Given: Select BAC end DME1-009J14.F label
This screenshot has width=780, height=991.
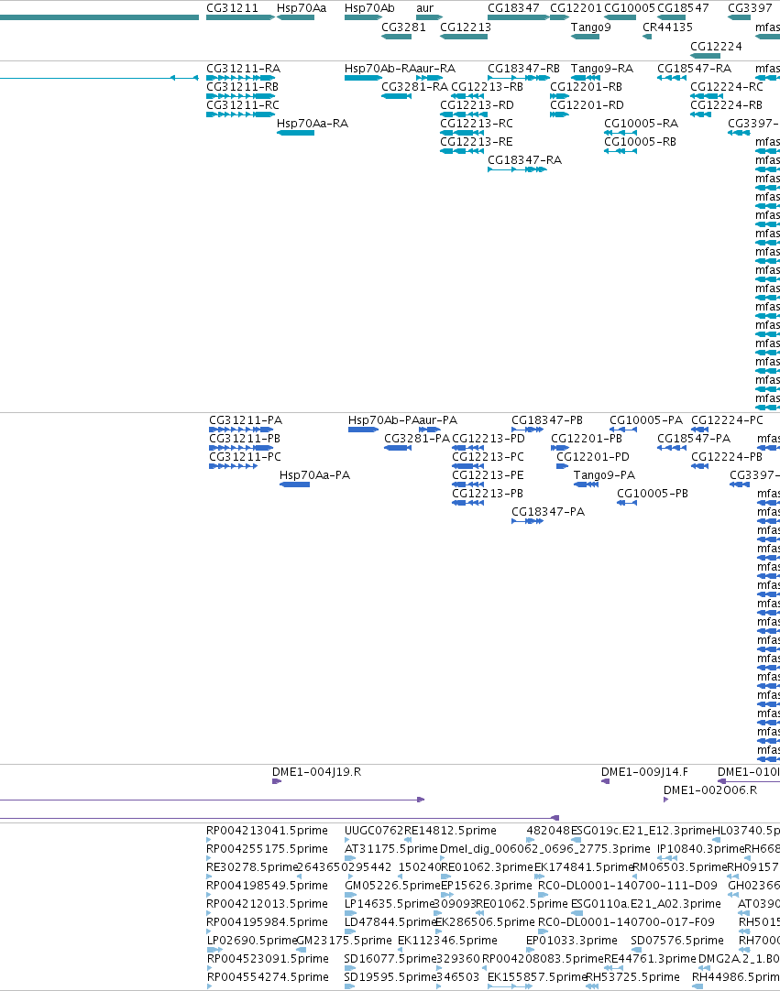Looking at the screenshot, I should [644, 772].
